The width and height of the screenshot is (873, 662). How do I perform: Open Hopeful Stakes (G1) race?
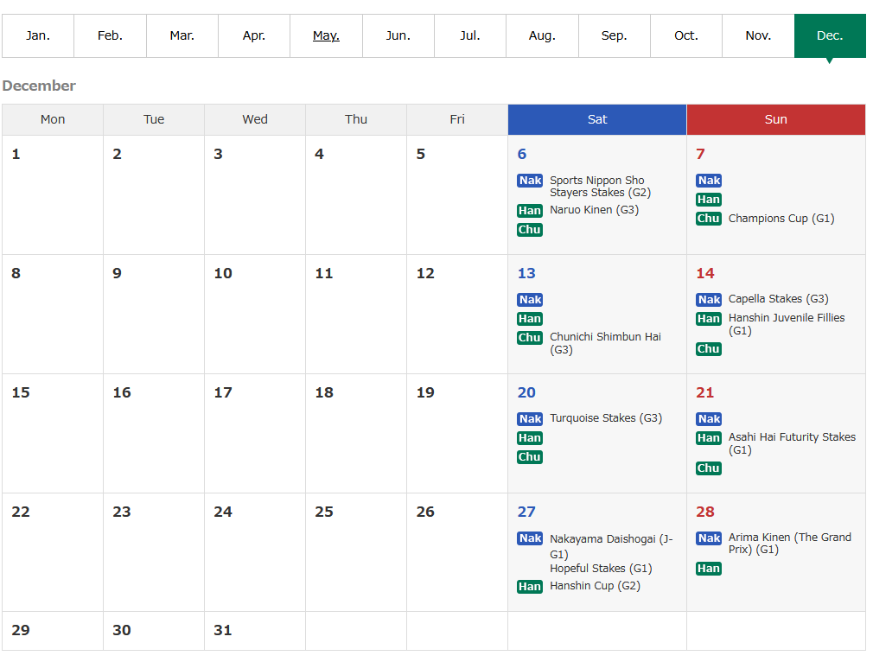(x=601, y=569)
